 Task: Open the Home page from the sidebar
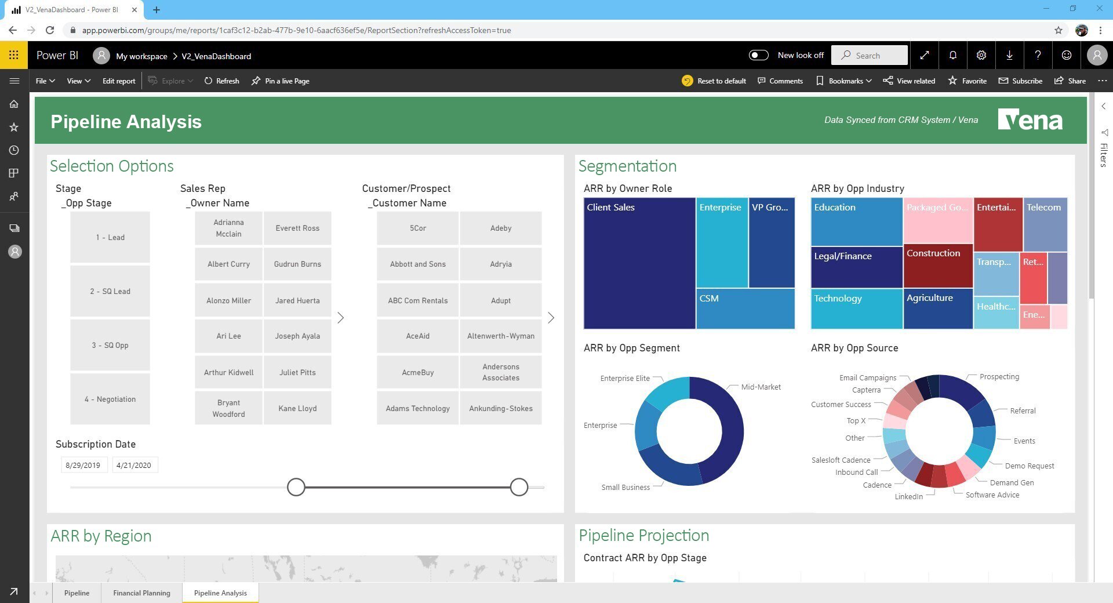pyautogui.click(x=14, y=104)
